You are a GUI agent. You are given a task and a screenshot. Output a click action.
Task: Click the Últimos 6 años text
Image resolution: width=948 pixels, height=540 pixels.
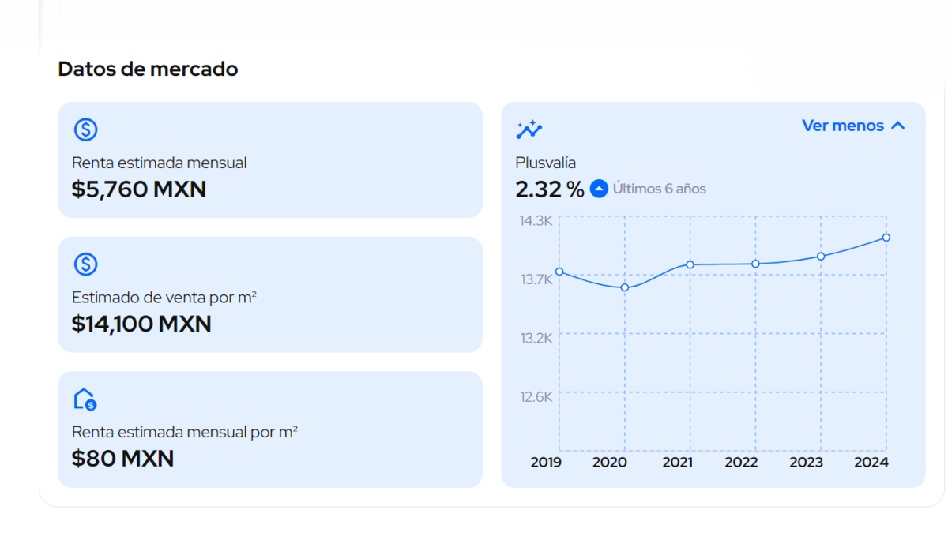click(659, 189)
